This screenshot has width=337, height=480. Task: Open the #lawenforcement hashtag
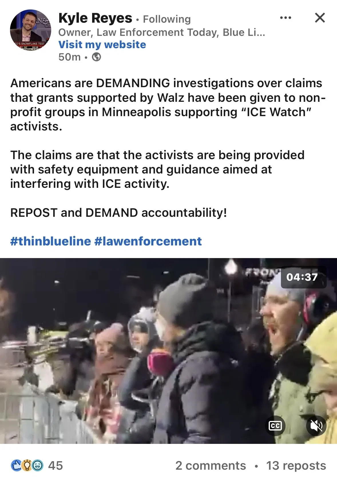click(148, 241)
